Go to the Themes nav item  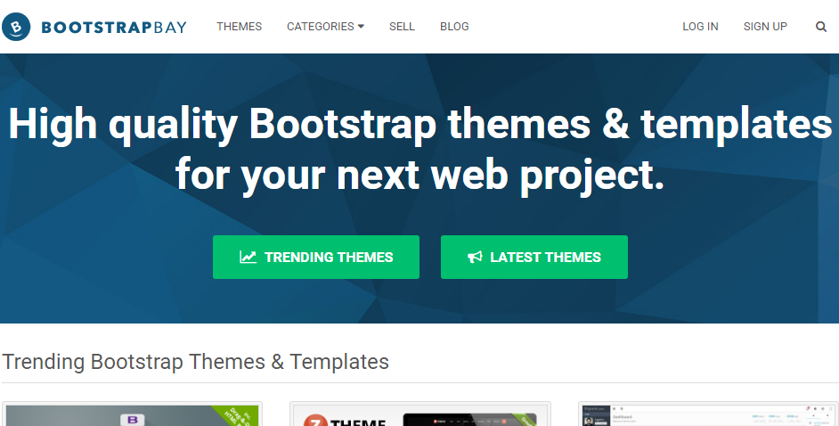point(239,27)
